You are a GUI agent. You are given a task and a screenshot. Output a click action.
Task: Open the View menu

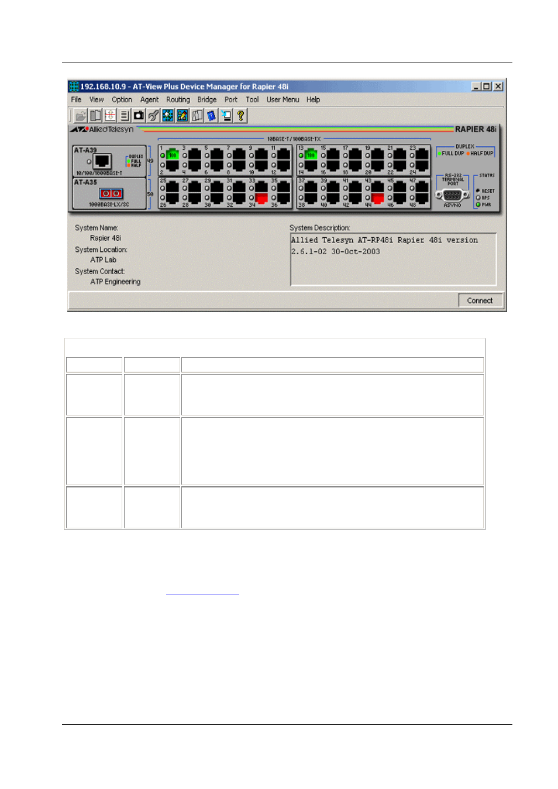pos(97,100)
